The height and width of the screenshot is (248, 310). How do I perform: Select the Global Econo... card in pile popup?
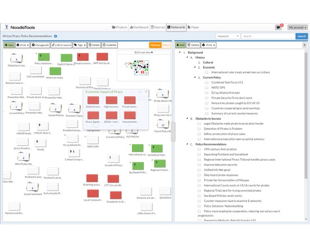click(x=93, y=100)
